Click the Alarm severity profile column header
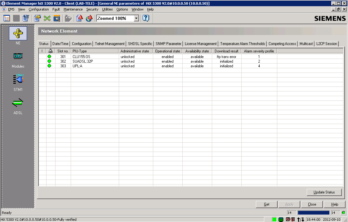Screen dimensions: 348x222 point(259,51)
